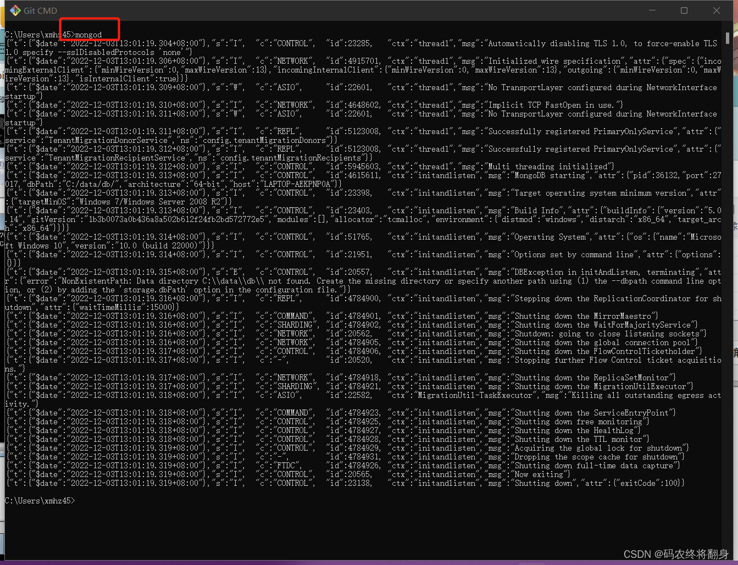Click message 'Now exiting'
The height and width of the screenshot is (565, 738).
pos(539,474)
